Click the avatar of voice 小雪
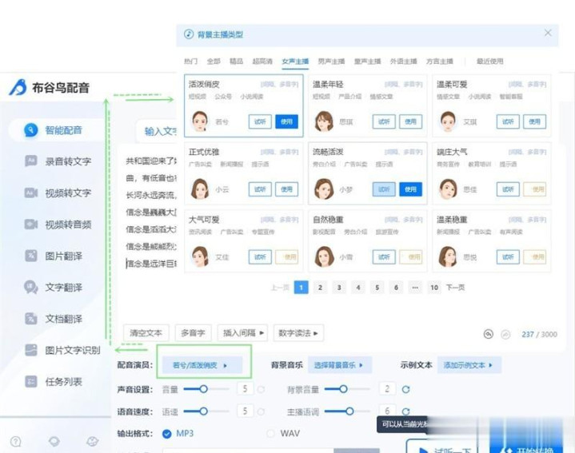575x453 pixels. (x=324, y=256)
